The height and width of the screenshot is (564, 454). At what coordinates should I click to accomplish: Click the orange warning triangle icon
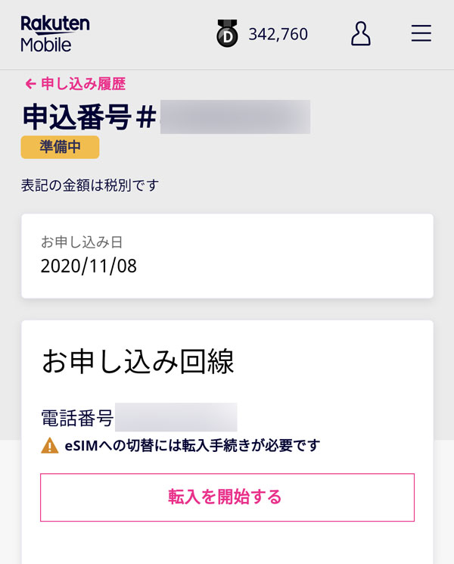click(49, 446)
